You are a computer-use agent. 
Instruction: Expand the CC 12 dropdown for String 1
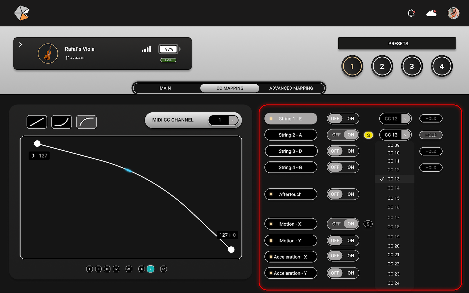tap(406, 119)
